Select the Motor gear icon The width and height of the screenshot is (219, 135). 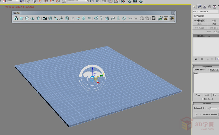(x=67, y=18)
